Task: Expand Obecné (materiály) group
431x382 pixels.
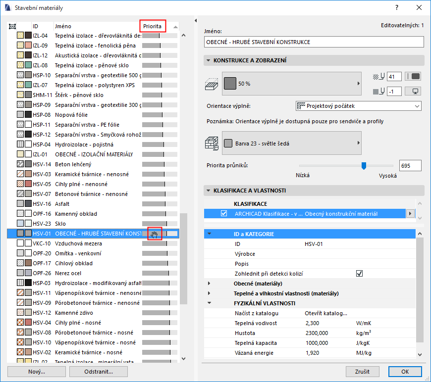Action: point(209,283)
